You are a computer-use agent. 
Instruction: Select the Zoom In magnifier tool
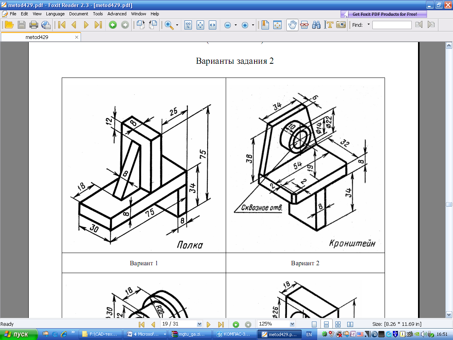point(169,25)
